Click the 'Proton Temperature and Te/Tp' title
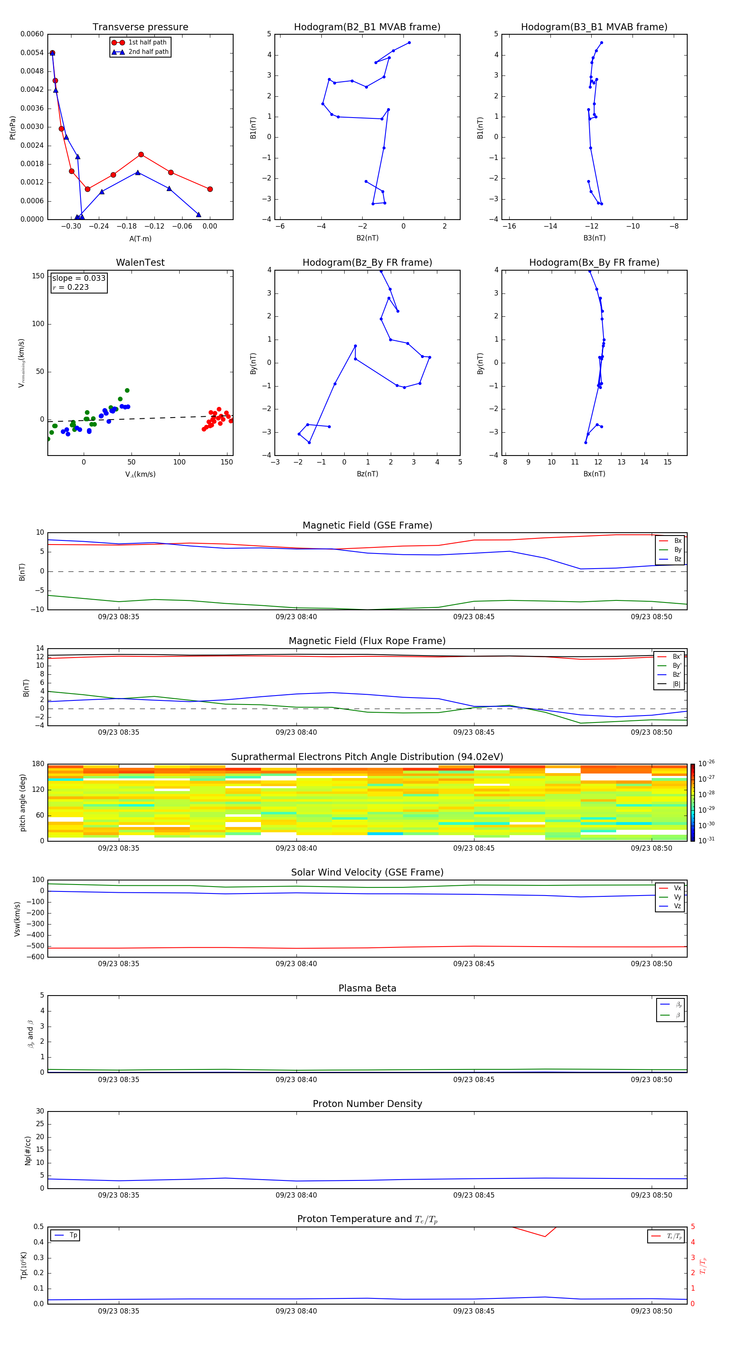Viewport: 735px width, 1347px height. (x=367, y=1219)
